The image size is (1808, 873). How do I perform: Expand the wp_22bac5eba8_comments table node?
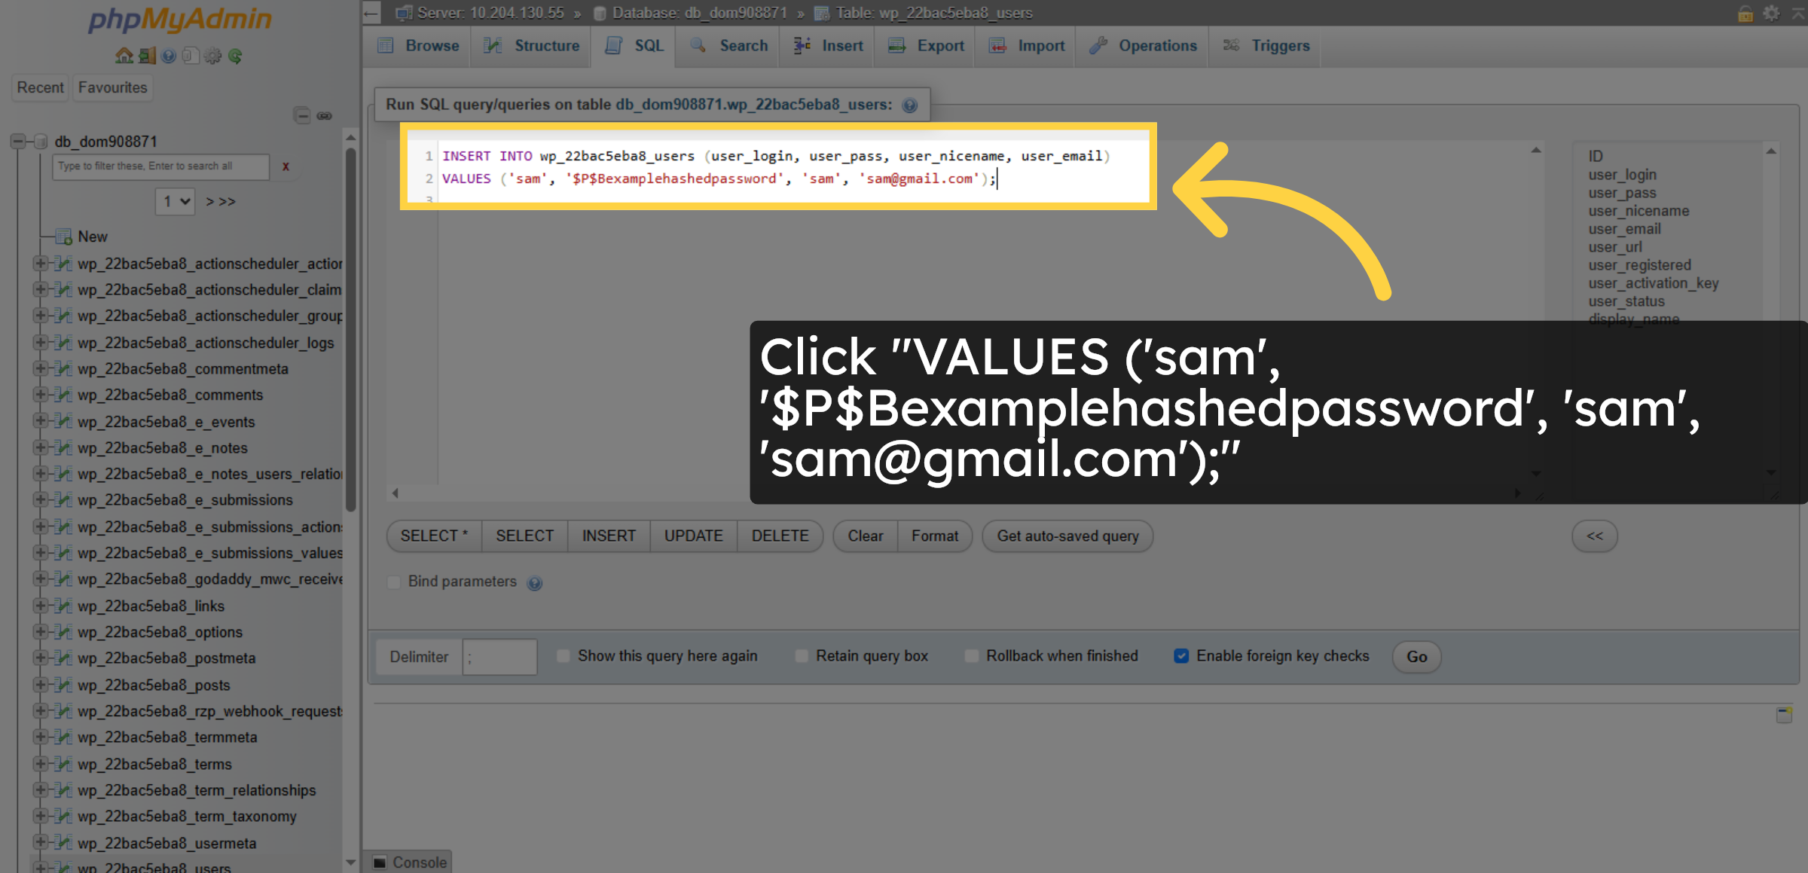[40, 395]
